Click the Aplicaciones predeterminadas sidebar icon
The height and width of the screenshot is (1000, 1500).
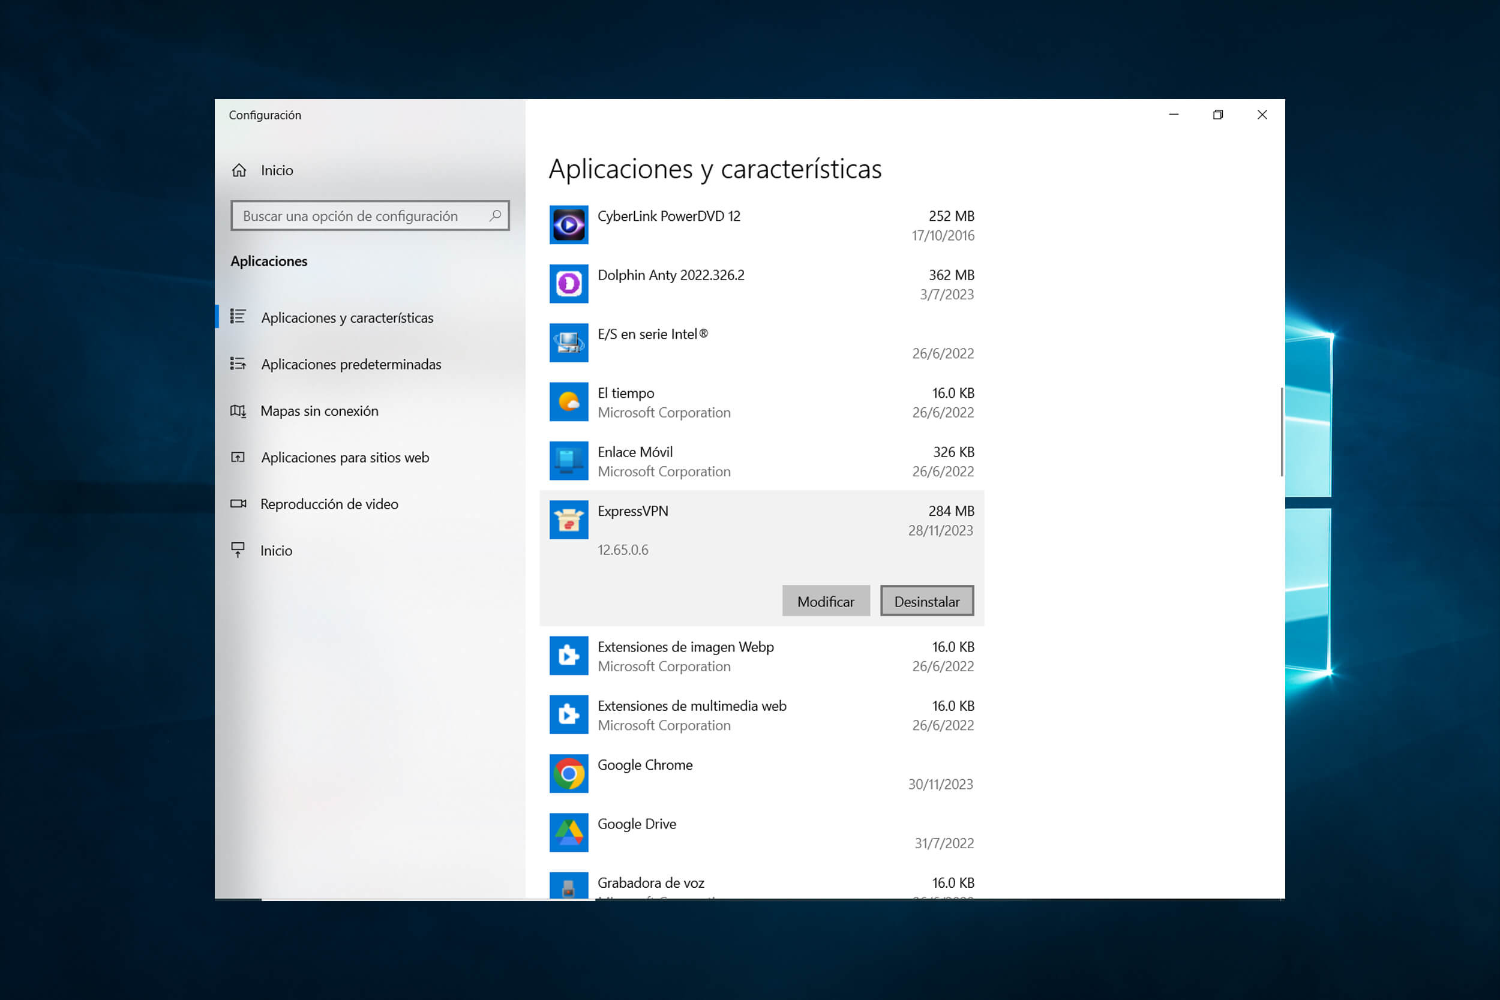click(x=238, y=364)
